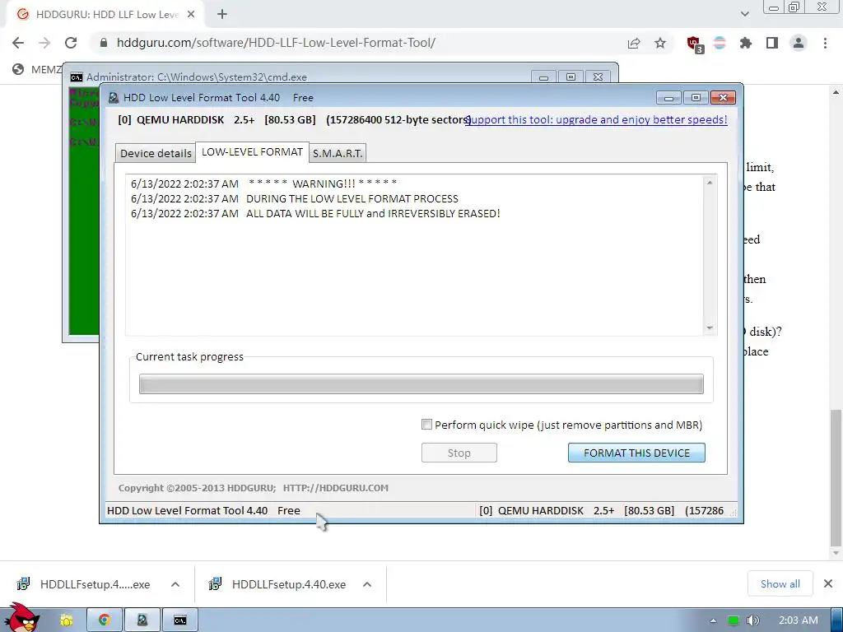Click the log box scroll up arrow
The image size is (843, 632).
point(710,183)
